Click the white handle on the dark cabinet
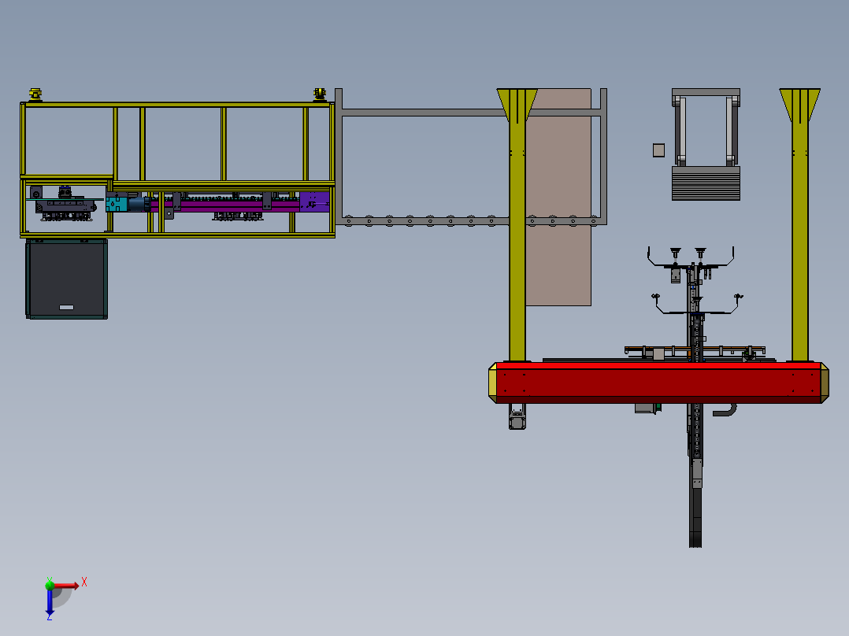849x636 pixels. tap(67, 308)
